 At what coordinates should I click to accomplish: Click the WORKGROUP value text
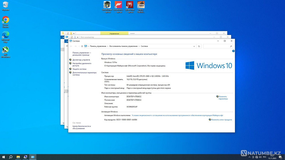pyautogui.click(x=132, y=107)
